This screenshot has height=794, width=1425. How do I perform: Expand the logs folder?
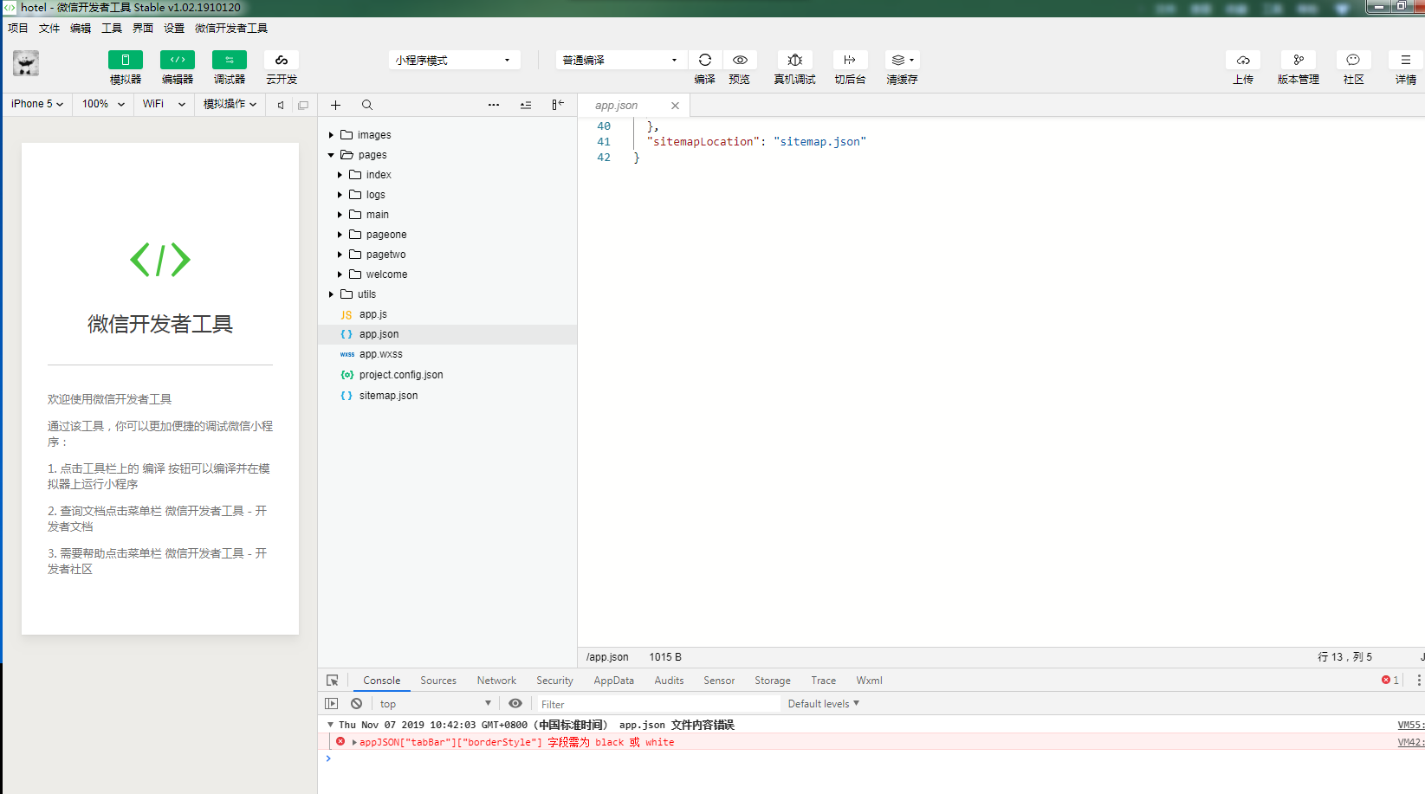pos(340,195)
